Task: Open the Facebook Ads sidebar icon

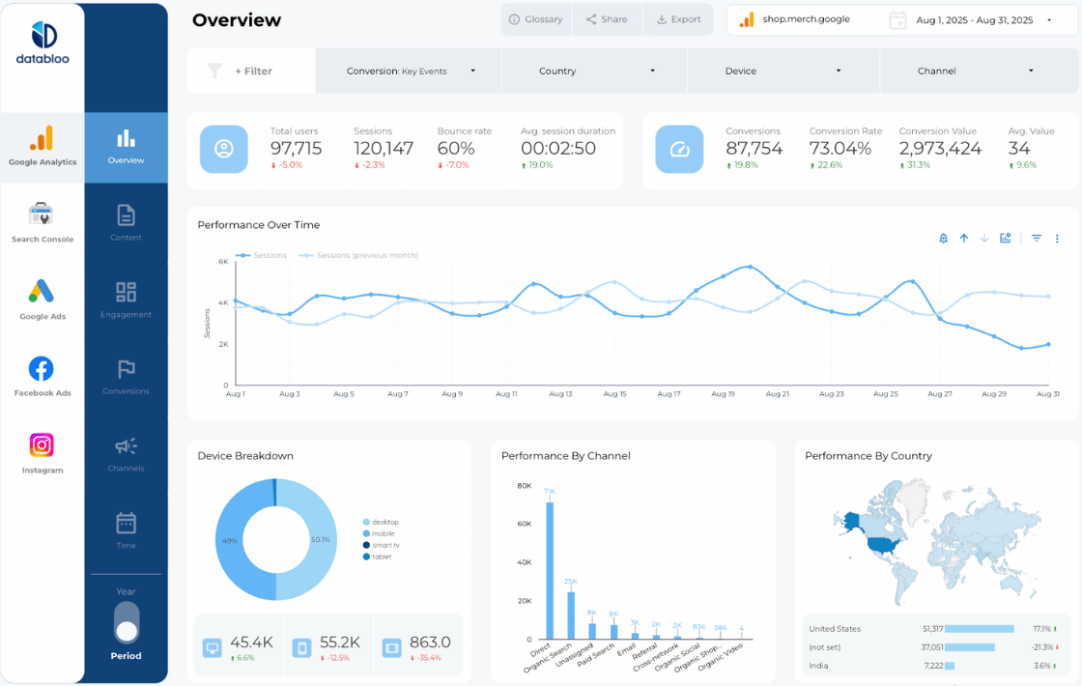Action: [42, 376]
